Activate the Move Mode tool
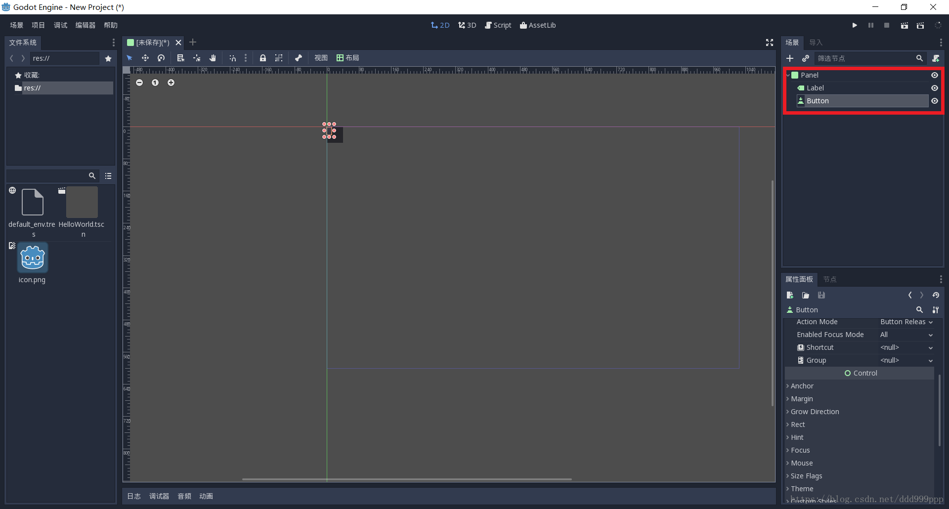This screenshot has height=509, width=949. click(x=145, y=58)
